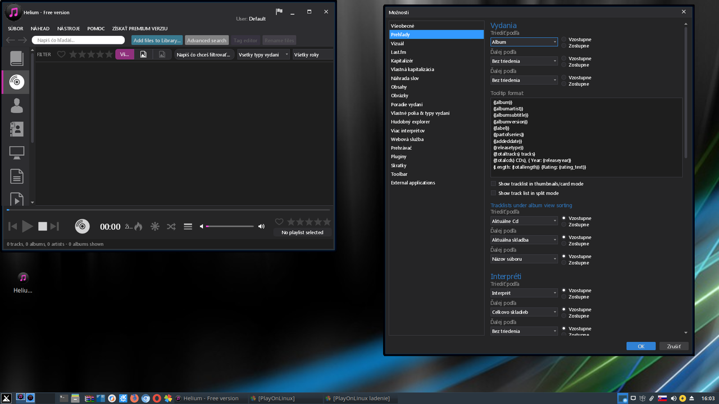The width and height of the screenshot is (719, 404).
Task: Click the Advanced search button
Action: [x=207, y=40]
